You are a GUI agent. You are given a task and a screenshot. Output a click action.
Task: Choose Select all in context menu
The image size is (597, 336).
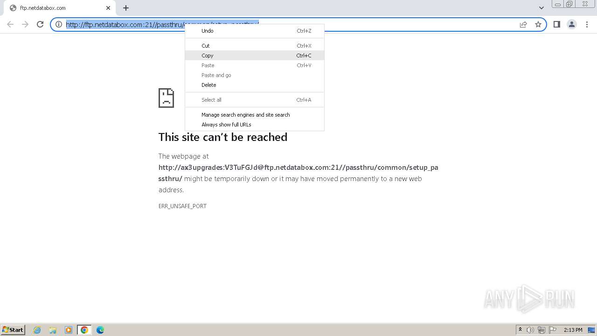tap(255, 100)
